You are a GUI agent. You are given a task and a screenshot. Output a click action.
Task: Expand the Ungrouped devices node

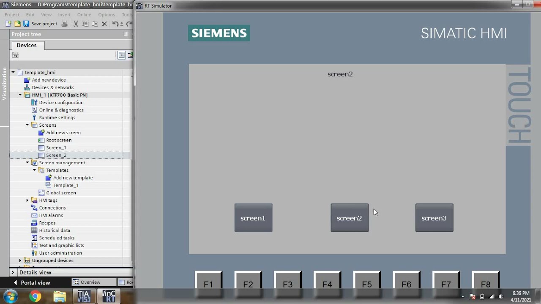coord(20,261)
